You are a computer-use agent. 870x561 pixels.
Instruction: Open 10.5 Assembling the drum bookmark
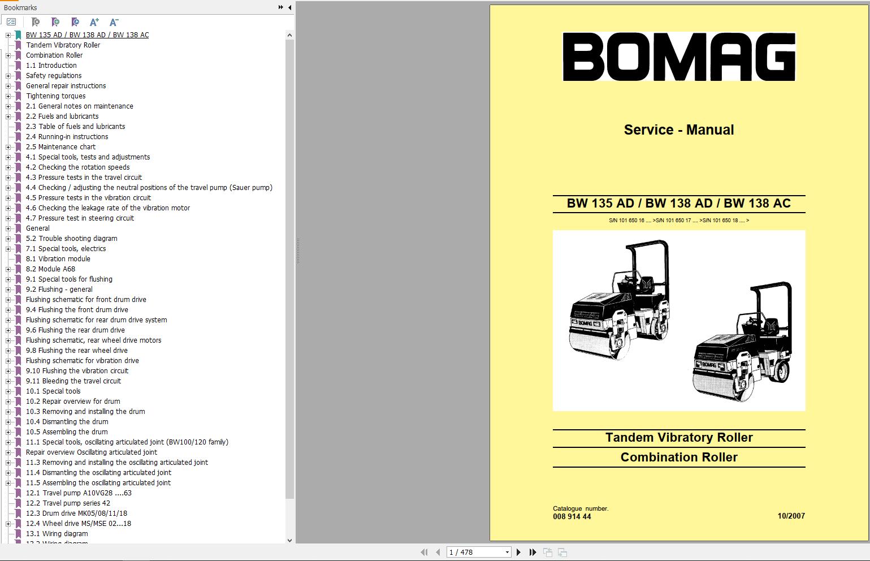[x=67, y=432]
